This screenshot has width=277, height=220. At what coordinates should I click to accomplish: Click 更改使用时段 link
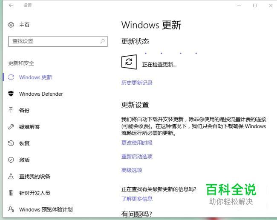(137, 143)
